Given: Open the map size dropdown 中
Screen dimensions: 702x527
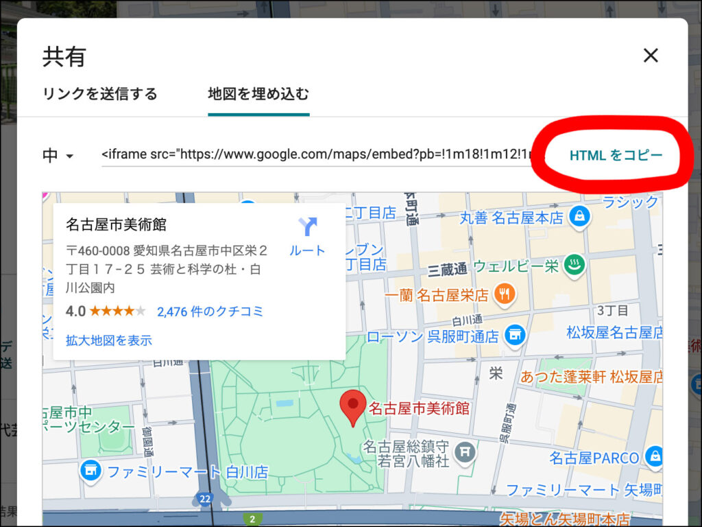Looking at the screenshot, I should [58, 155].
